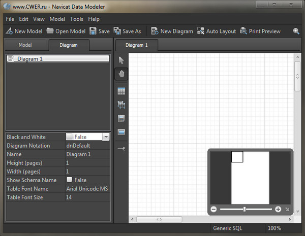The height and width of the screenshot is (236, 305).
Task: Click the Table Font Size value field
Action: (87, 197)
